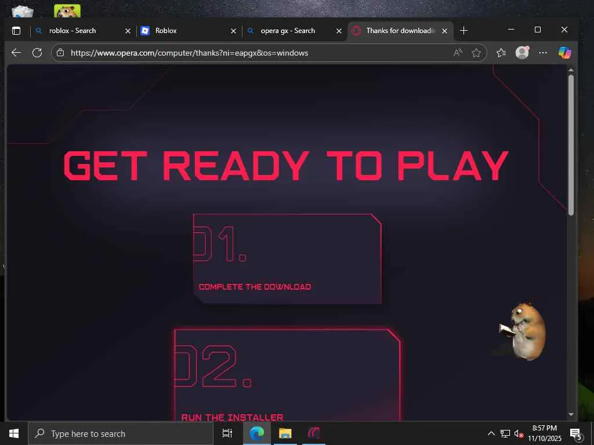Open the red arc taskbar app
This screenshot has width=594, height=445.
tap(314, 433)
